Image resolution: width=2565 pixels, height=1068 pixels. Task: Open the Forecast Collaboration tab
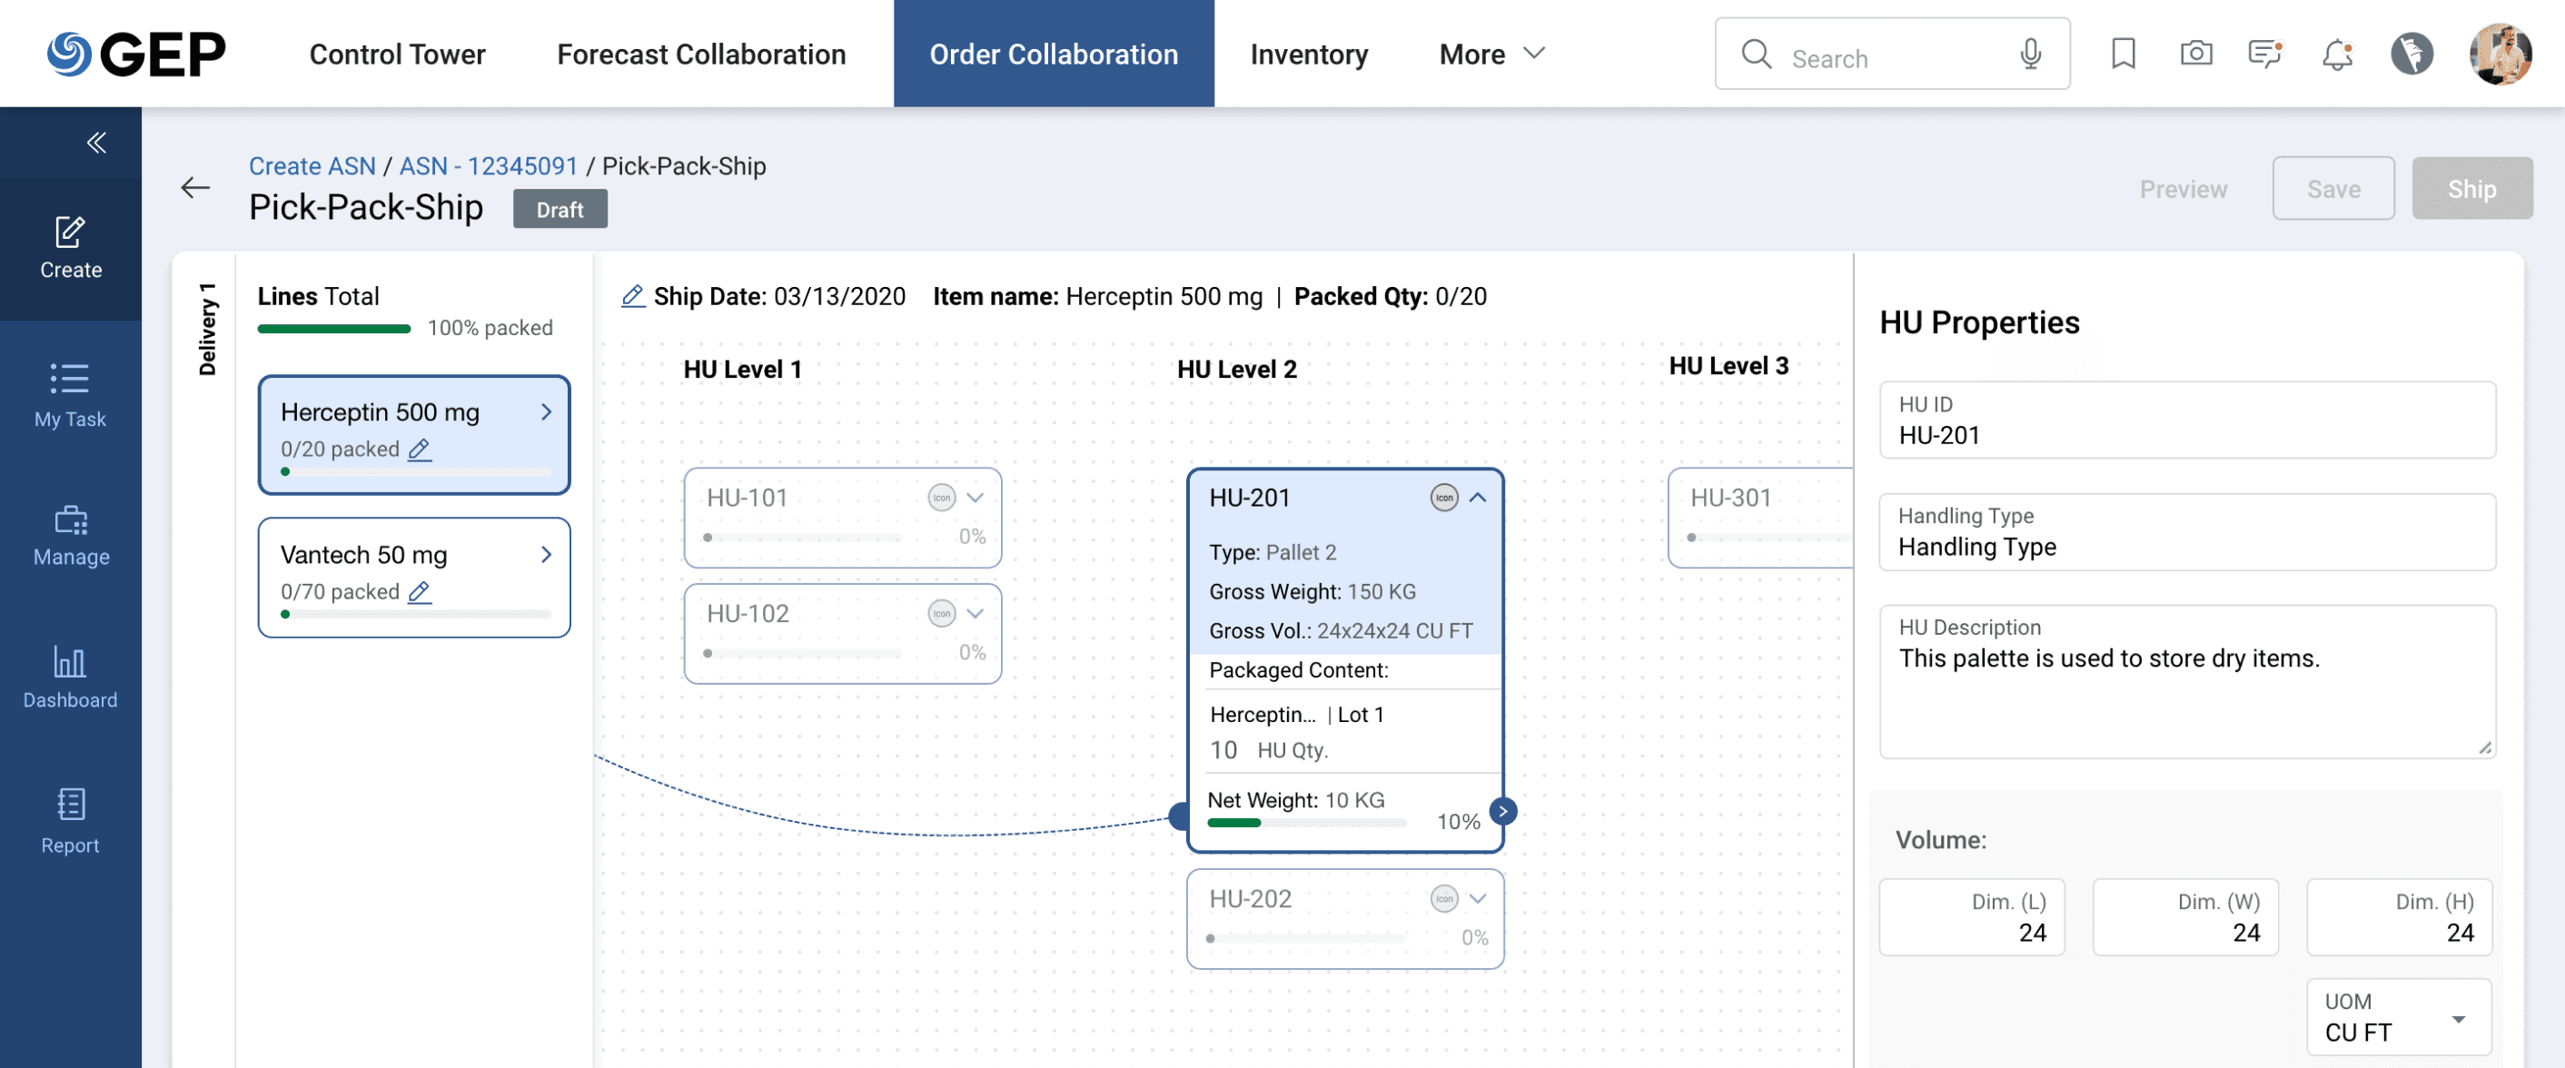[x=701, y=54]
